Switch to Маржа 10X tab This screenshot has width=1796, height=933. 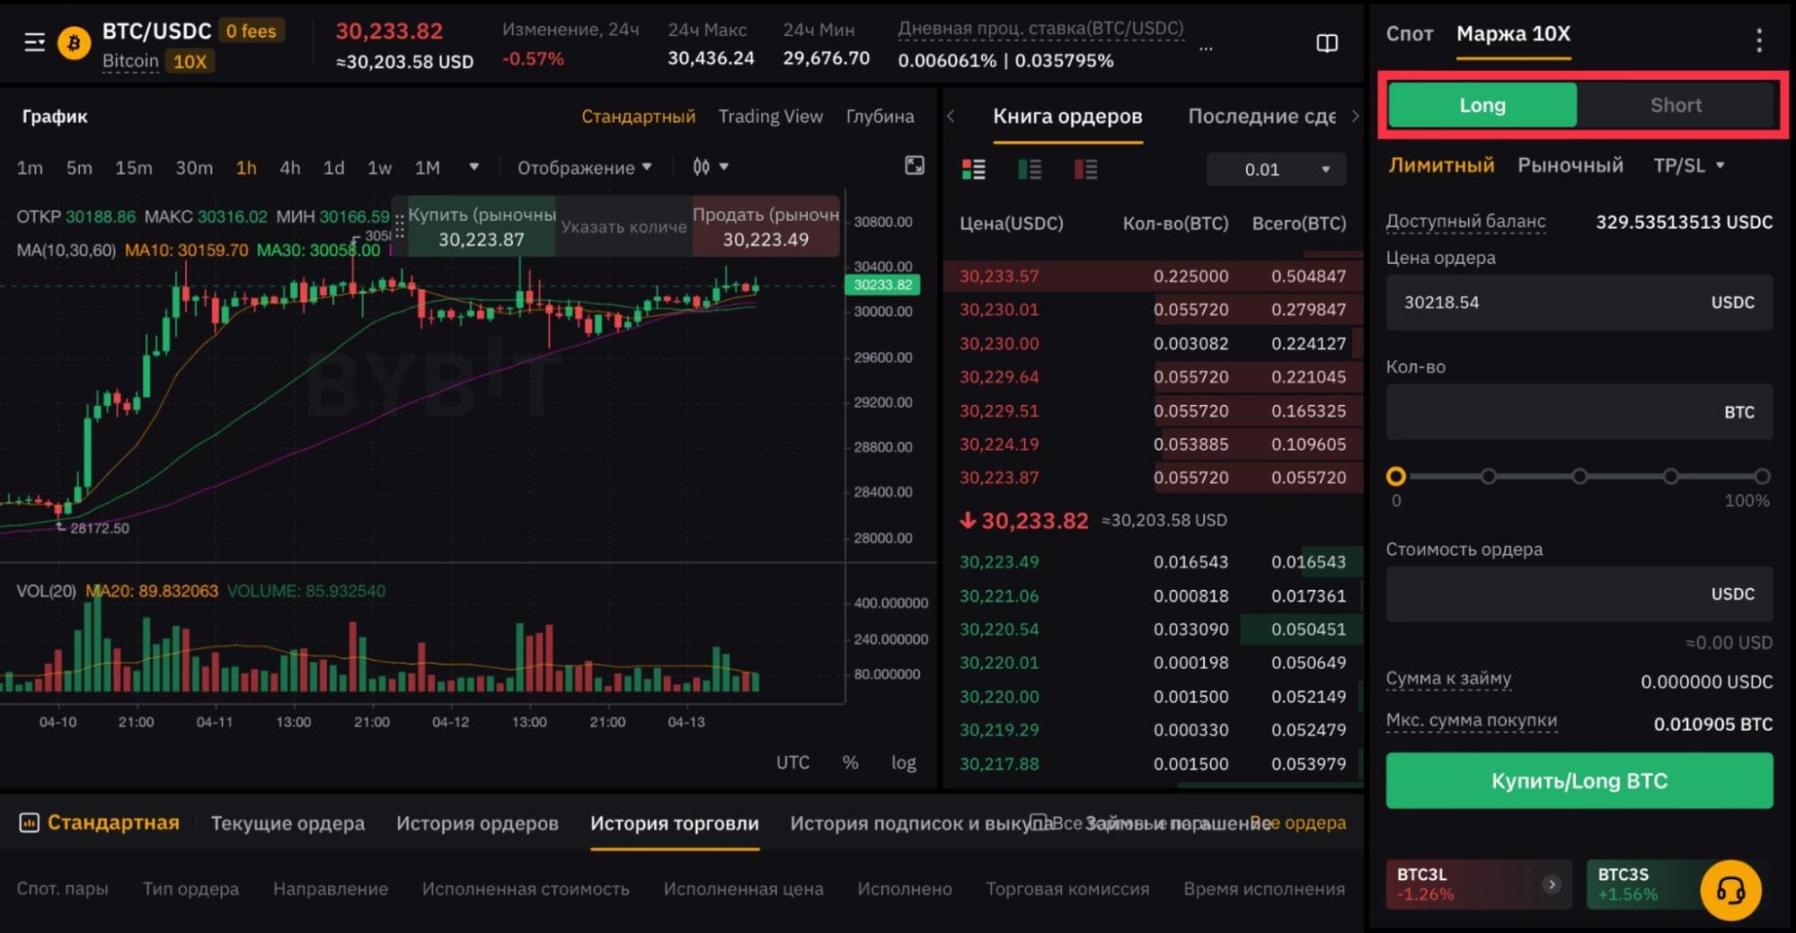pyautogui.click(x=1513, y=34)
